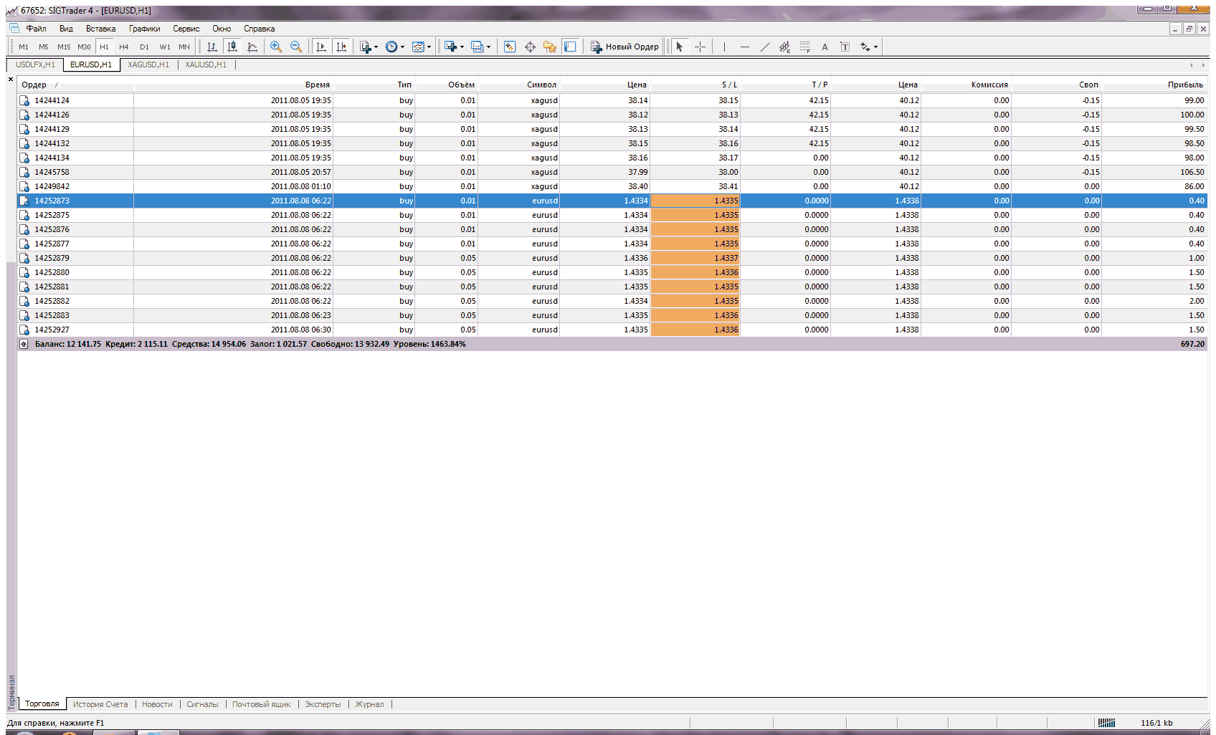Screen dimensions: 1216x735
Task: Set timeframe to D1
Action: click(144, 47)
